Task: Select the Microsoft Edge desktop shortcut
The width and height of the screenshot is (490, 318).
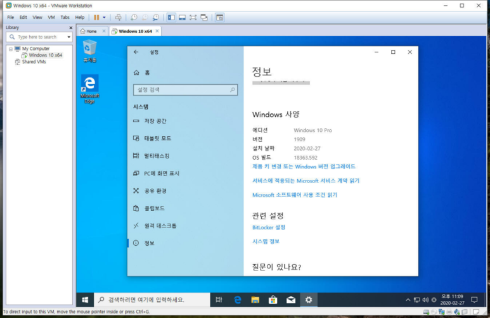Action: click(89, 89)
